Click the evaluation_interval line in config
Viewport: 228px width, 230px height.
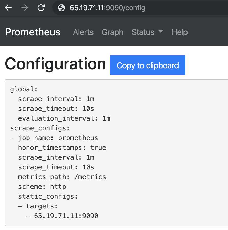(64, 118)
